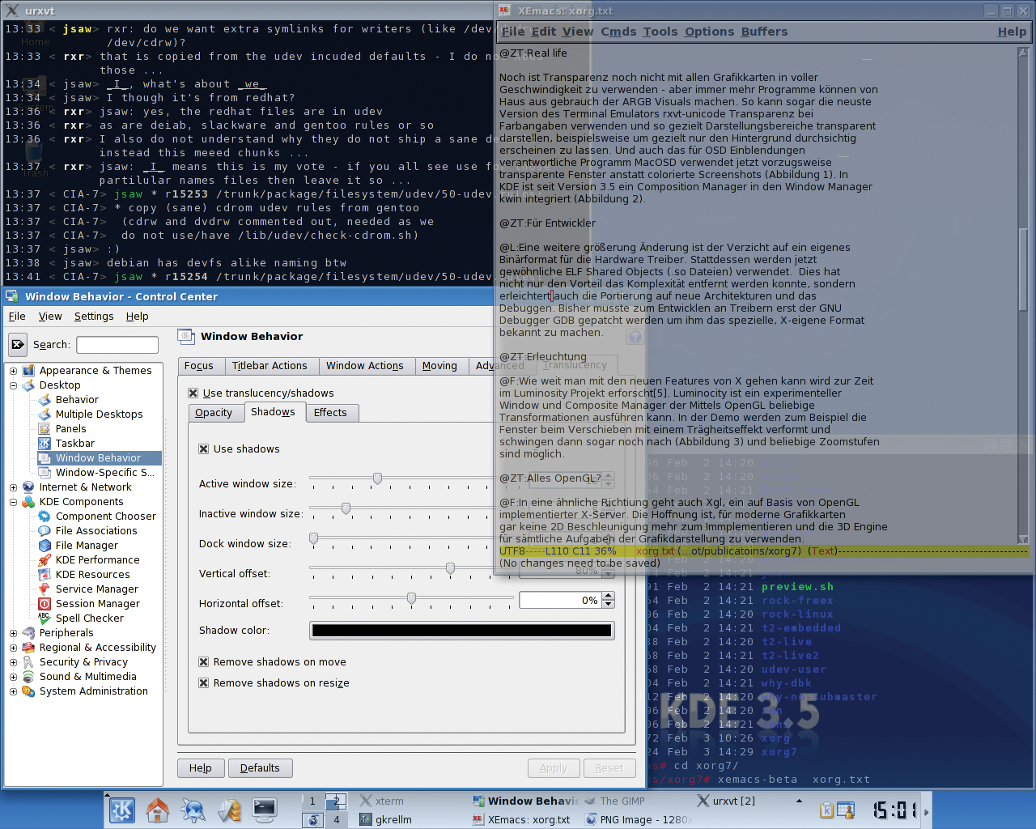1036x829 pixels.
Task: Click the Appearance & Themes category icon
Action: pos(29,370)
